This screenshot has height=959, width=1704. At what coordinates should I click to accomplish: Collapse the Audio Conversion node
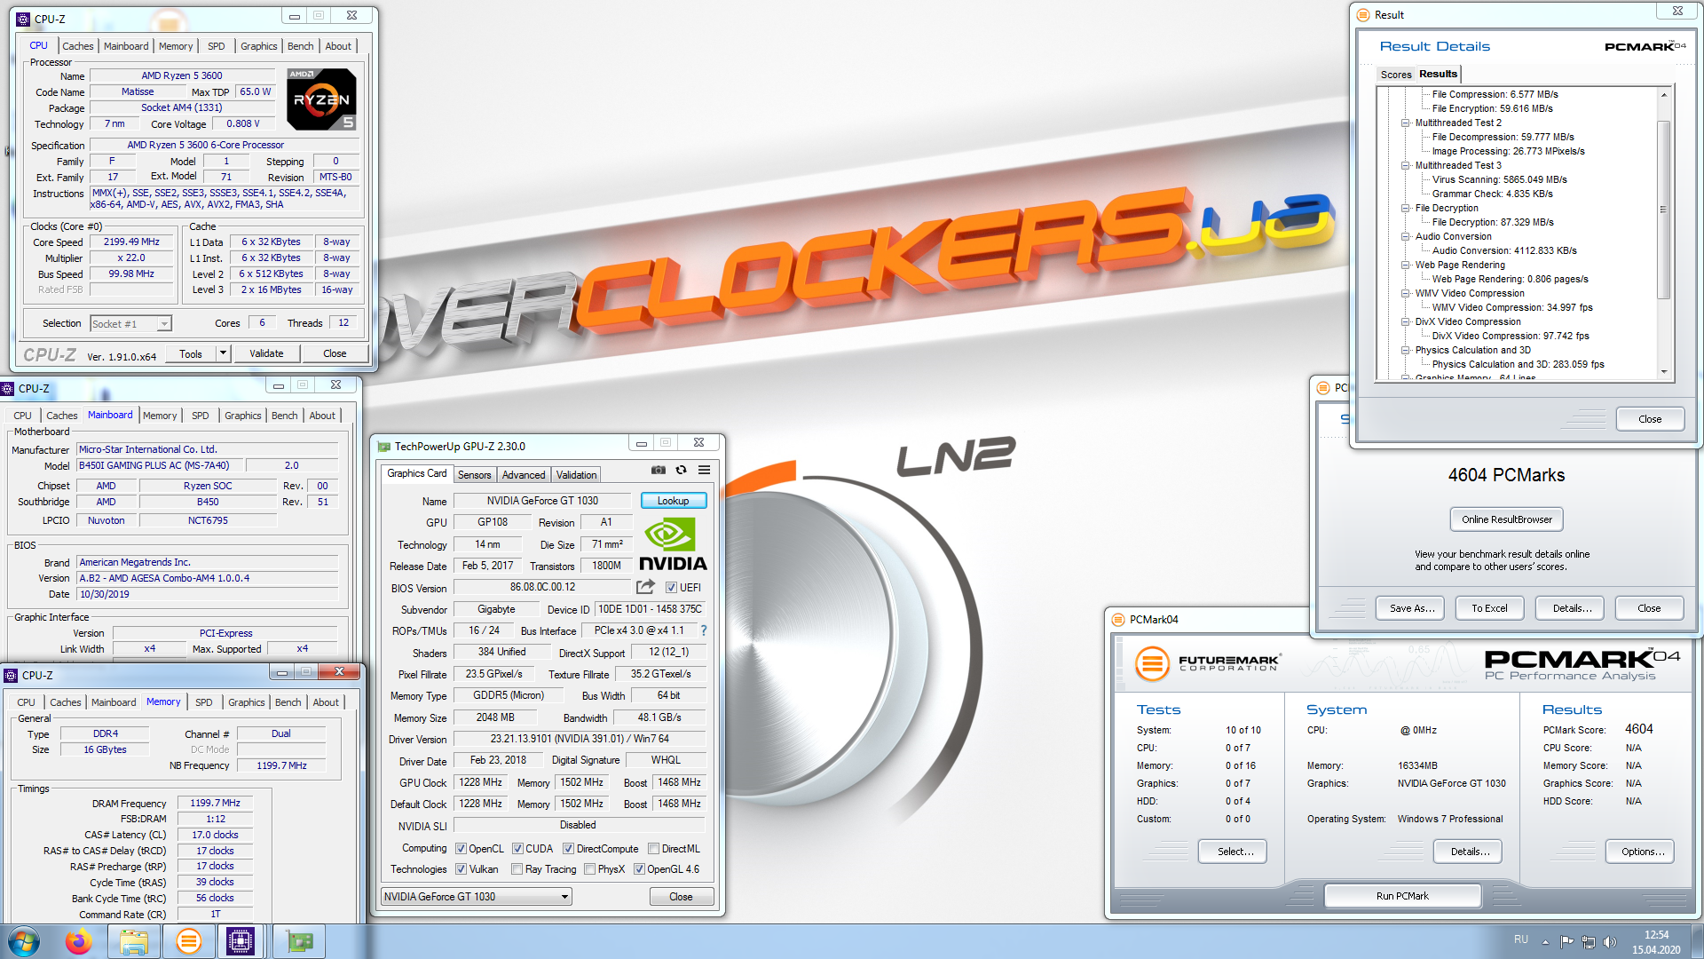tap(1406, 237)
